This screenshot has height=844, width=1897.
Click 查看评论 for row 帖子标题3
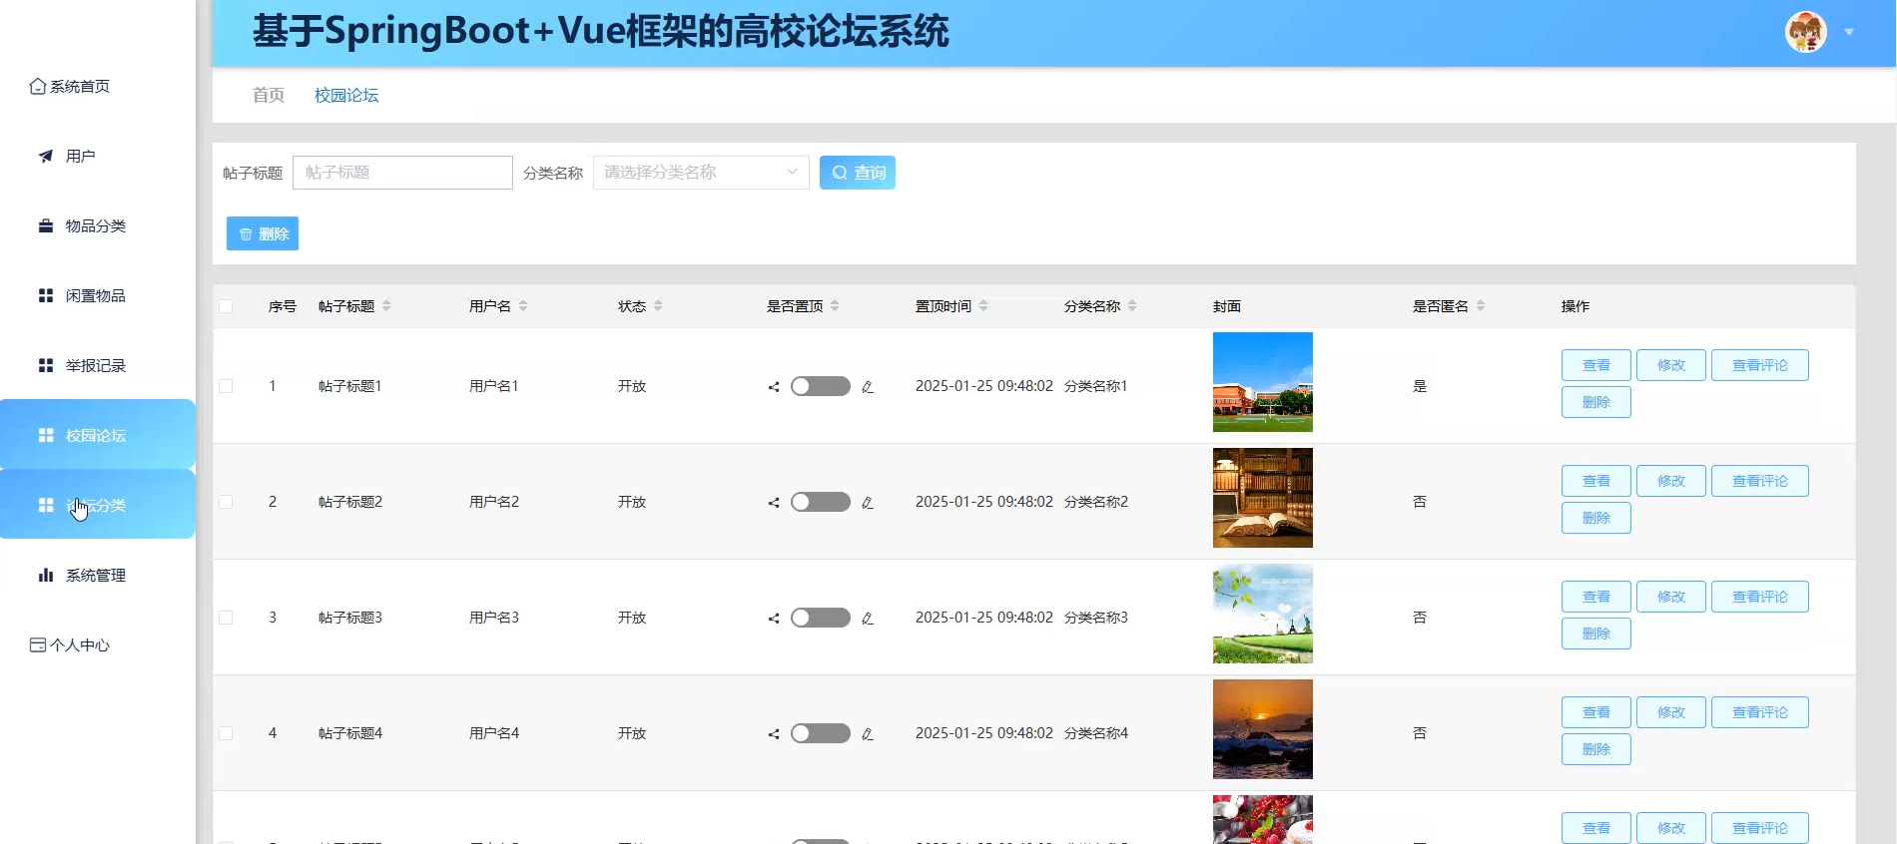(x=1760, y=597)
